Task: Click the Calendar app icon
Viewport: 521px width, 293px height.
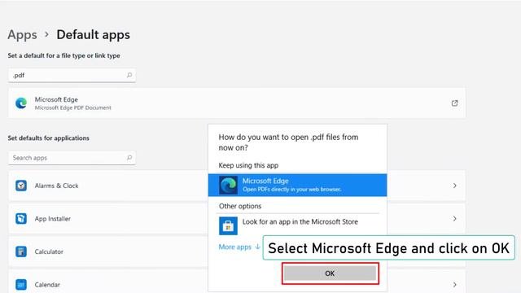Action: coord(21,285)
